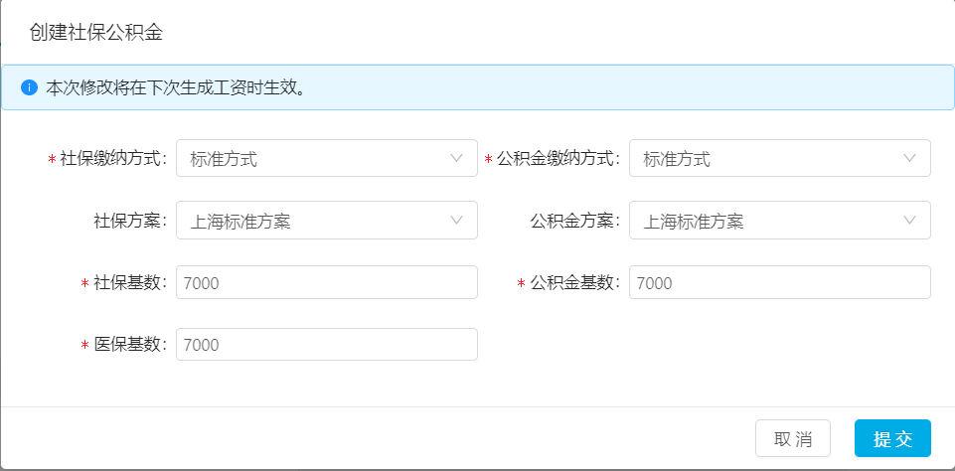Open the 公积金缴纳方式 dropdown showing 标准方式

tap(779, 158)
